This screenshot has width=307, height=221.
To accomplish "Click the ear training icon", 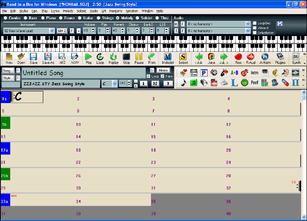I will [x=285, y=72].
